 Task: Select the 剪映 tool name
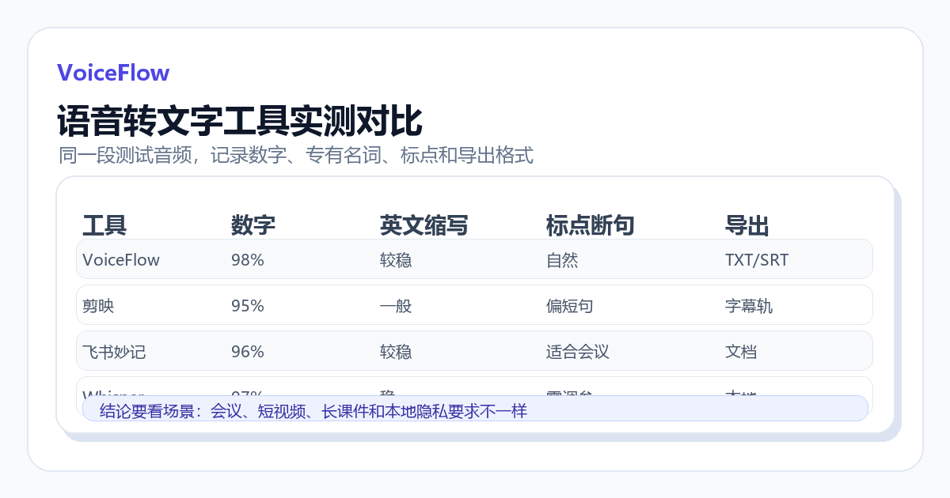pos(98,305)
